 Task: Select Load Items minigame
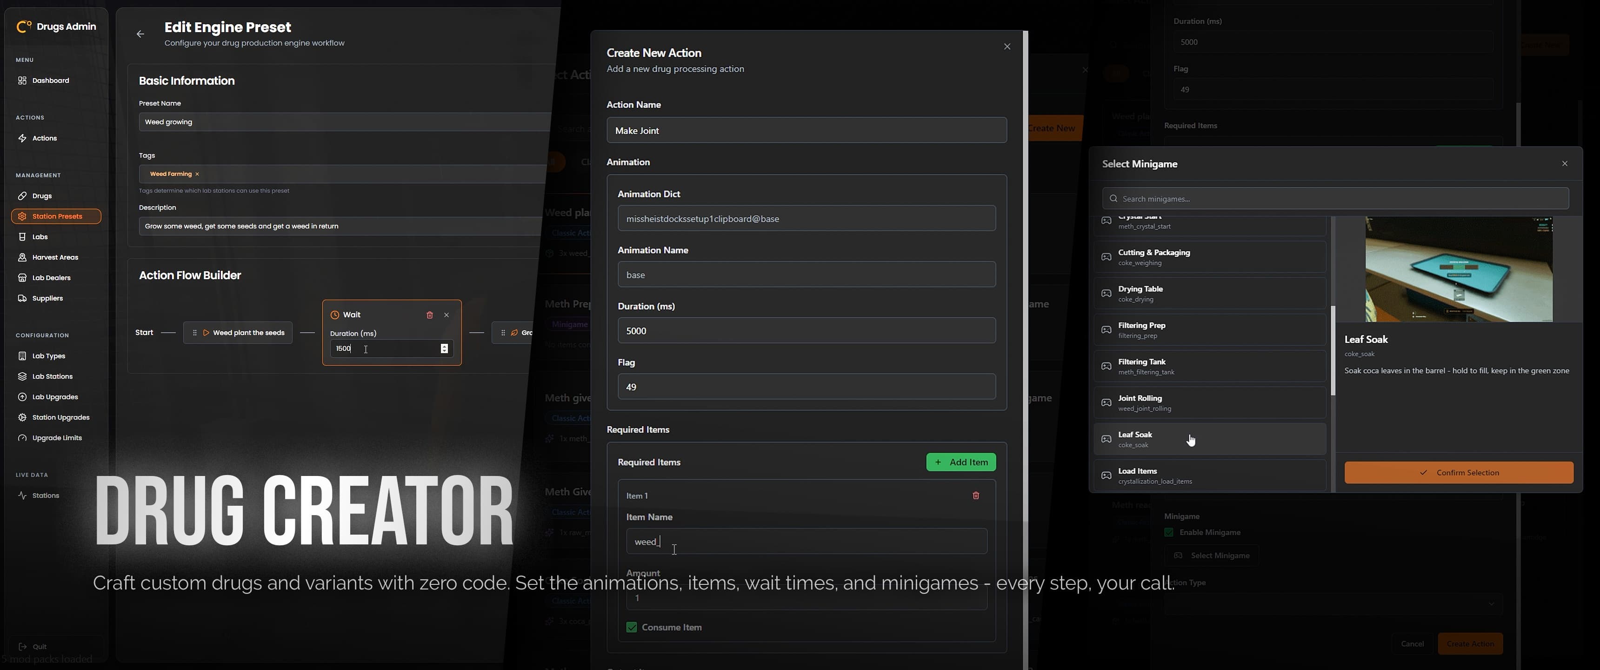(1210, 476)
